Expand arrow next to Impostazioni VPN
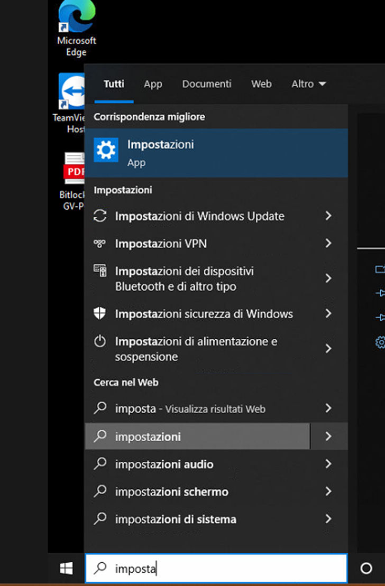 (x=328, y=243)
